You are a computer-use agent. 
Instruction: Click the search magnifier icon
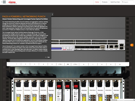point(123,2)
